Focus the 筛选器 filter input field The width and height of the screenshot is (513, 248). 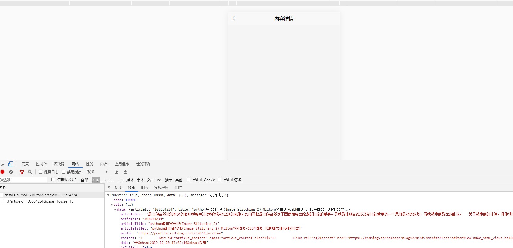[x=24, y=180]
